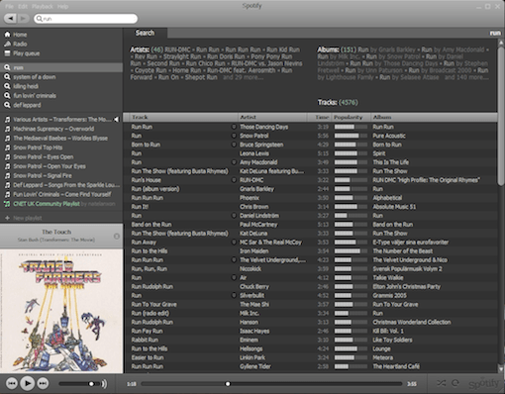The width and height of the screenshot is (505, 394).
Task: Click circle icon on Run Run row
Action: pos(234,127)
